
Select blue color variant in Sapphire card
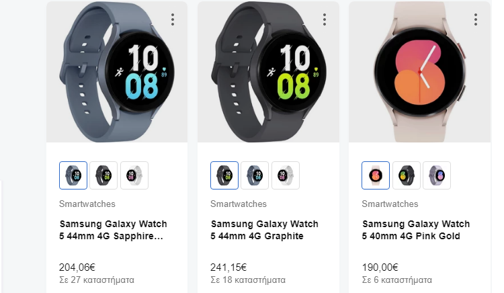[x=73, y=175]
